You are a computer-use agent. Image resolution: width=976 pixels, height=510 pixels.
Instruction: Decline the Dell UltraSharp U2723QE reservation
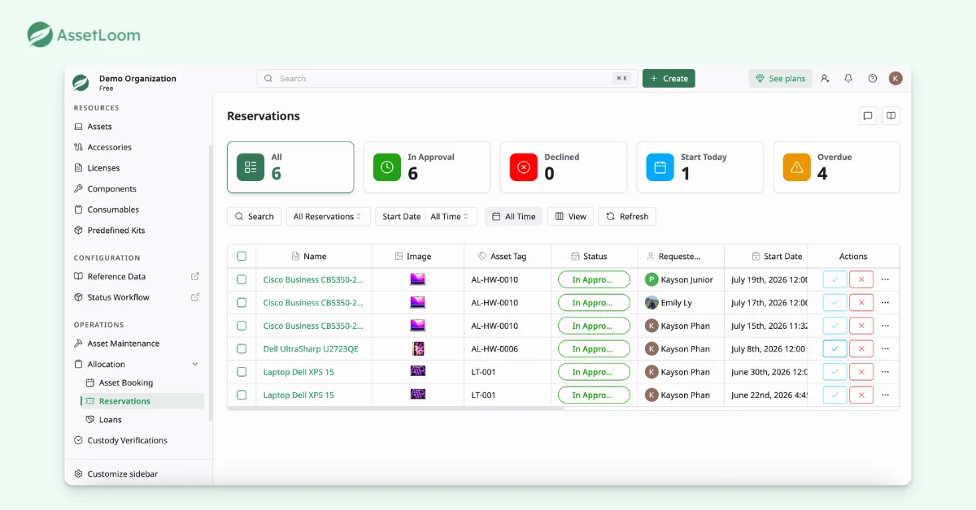(x=861, y=348)
